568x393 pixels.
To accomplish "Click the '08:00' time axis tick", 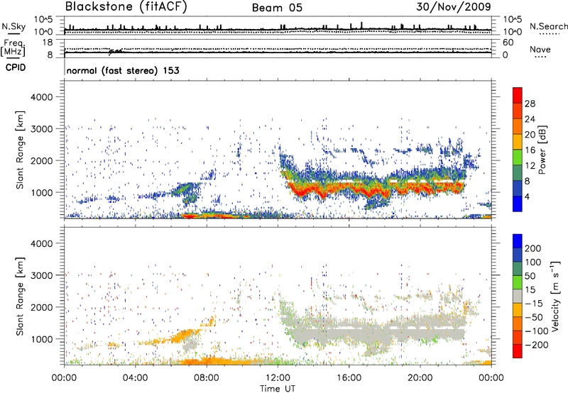I will (x=207, y=378).
